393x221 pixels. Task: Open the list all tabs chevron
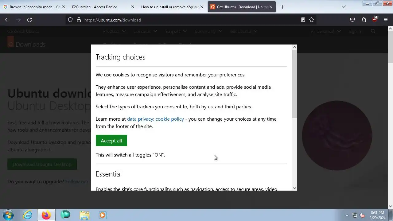pos(344,7)
